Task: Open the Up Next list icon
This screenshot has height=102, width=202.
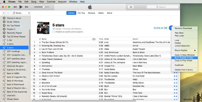Action: pos(131,7)
